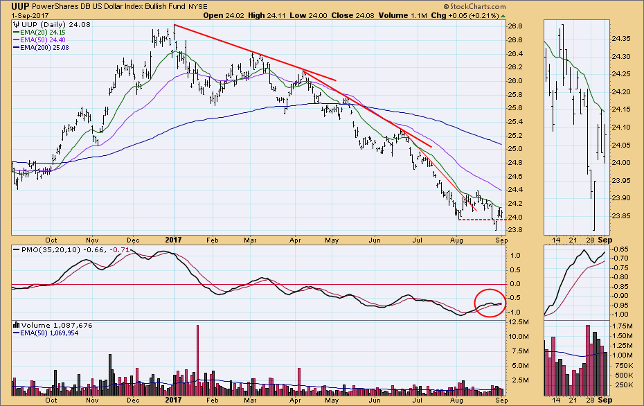Click the 1.75M label in zoomed volume panel
Screen dimensions: 644x406
click(623, 326)
